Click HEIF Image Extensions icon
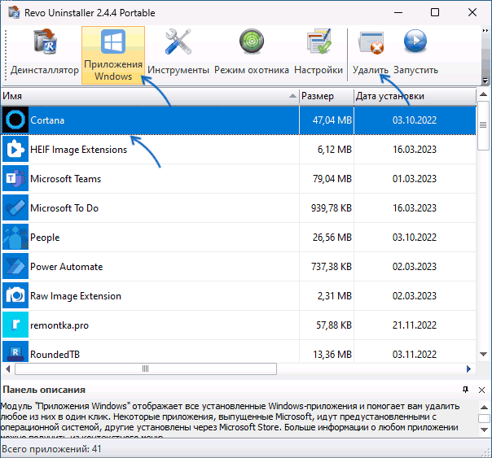492x458 pixels. pos(15,150)
